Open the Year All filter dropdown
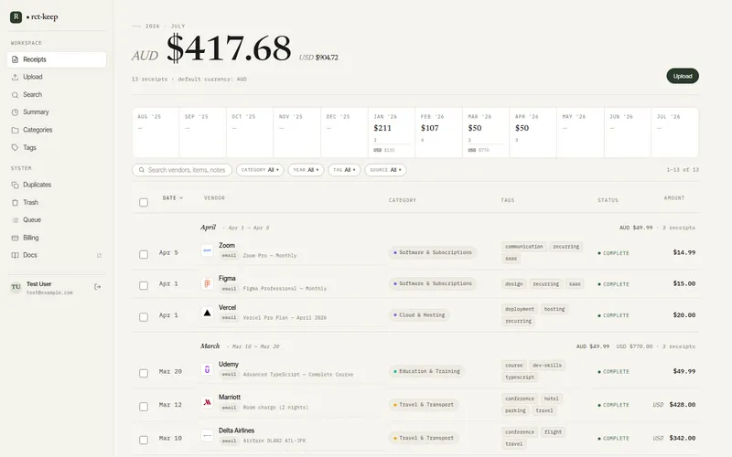The height and width of the screenshot is (457, 732). [306, 170]
